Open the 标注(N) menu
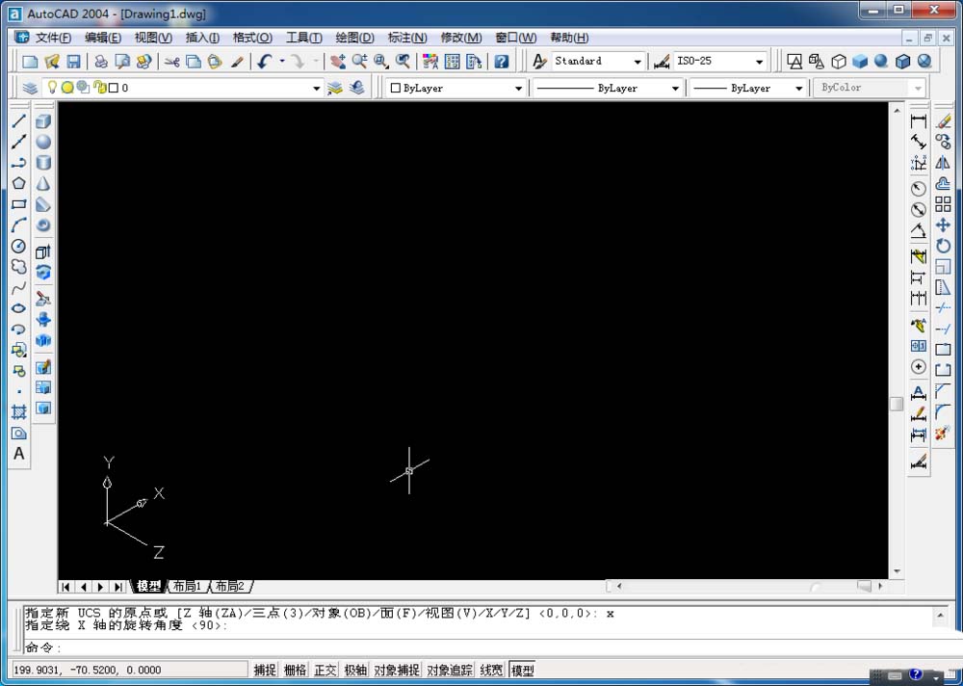 407,38
